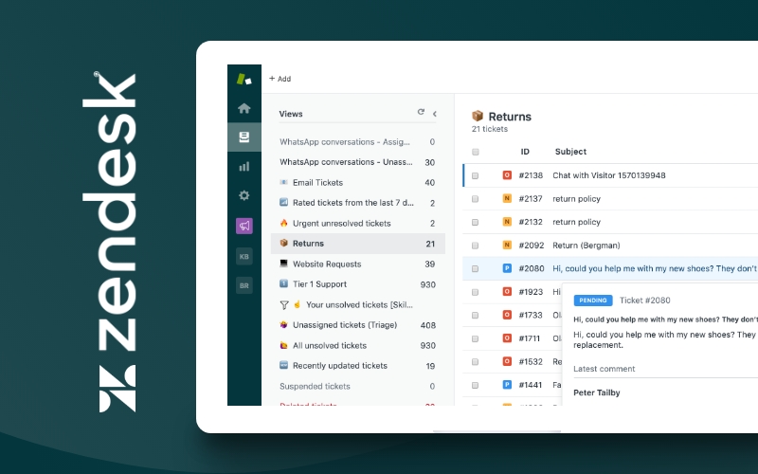The width and height of the screenshot is (758, 474).
Task: Open the Home dashboard icon
Action: point(244,108)
